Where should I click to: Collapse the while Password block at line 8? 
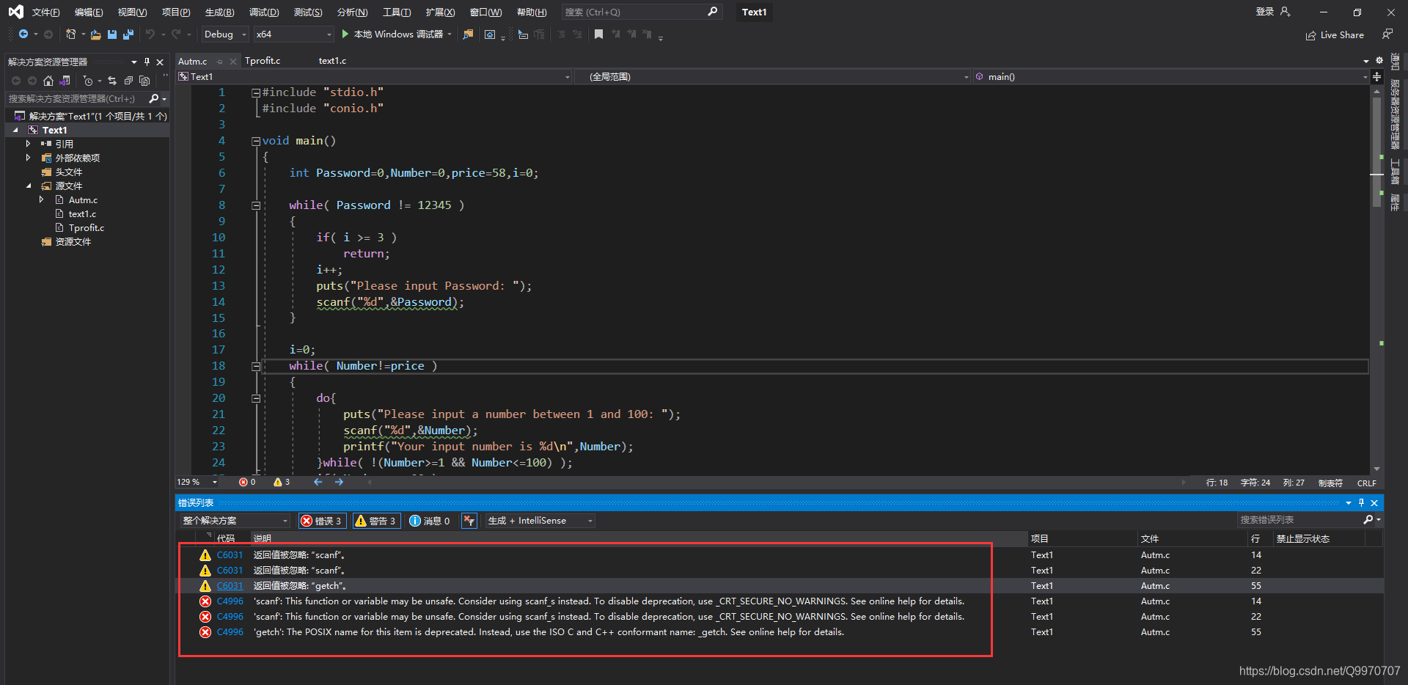(x=256, y=205)
